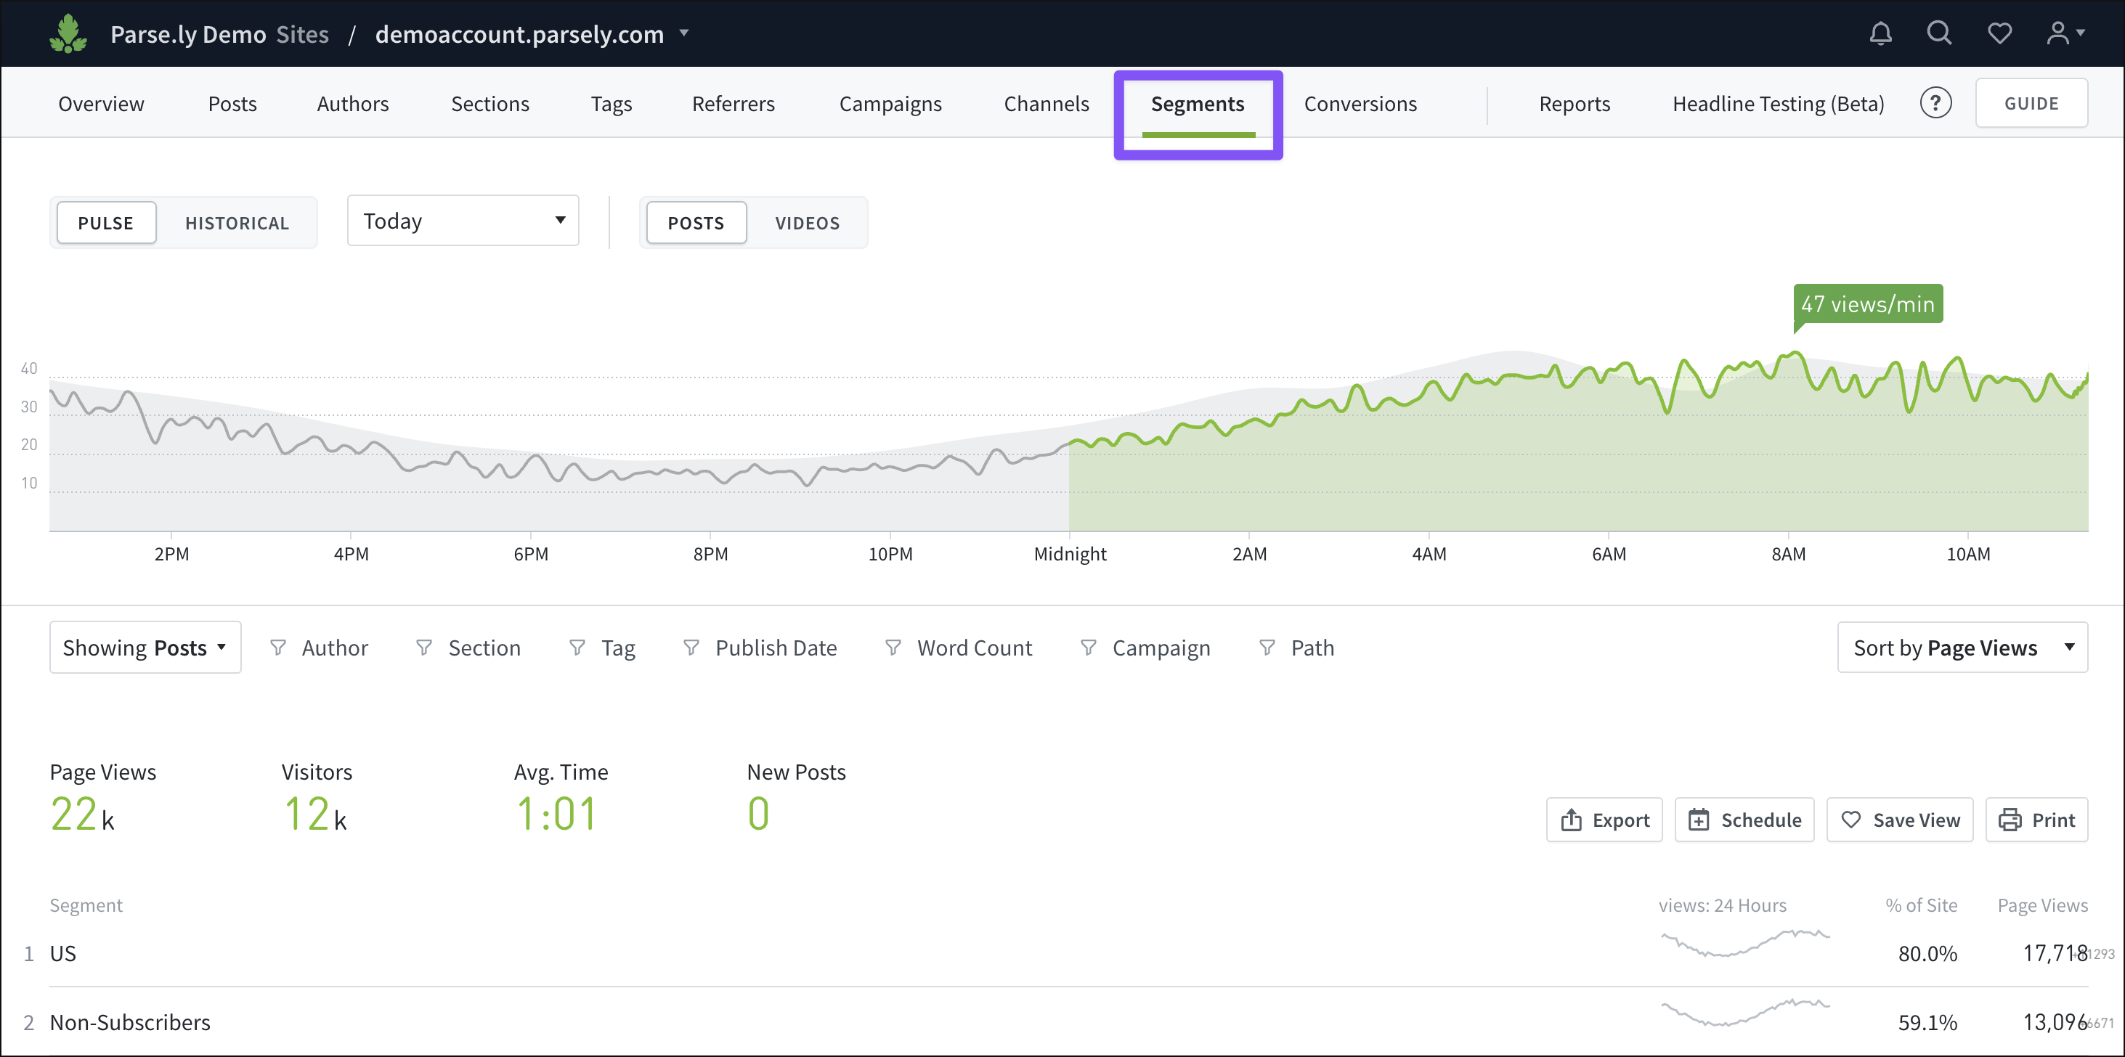
Task: Click the Page Views column header
Action: 2042,905
